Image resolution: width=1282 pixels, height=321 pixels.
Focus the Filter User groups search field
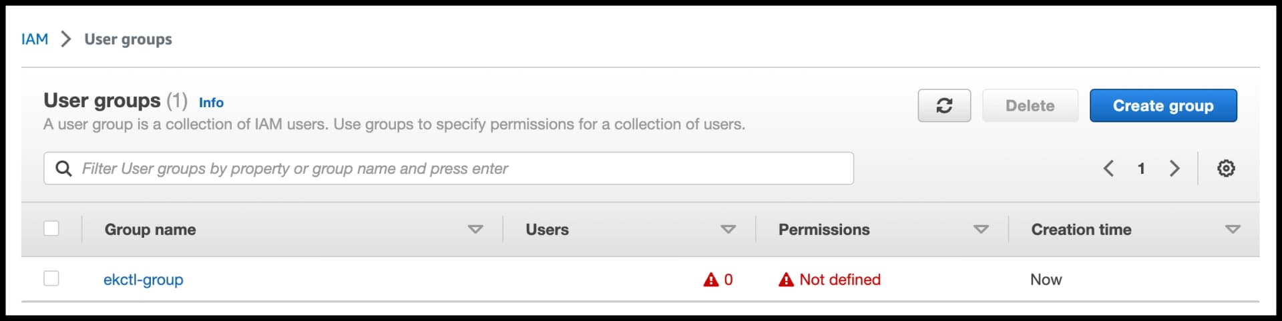click(449, 168)
